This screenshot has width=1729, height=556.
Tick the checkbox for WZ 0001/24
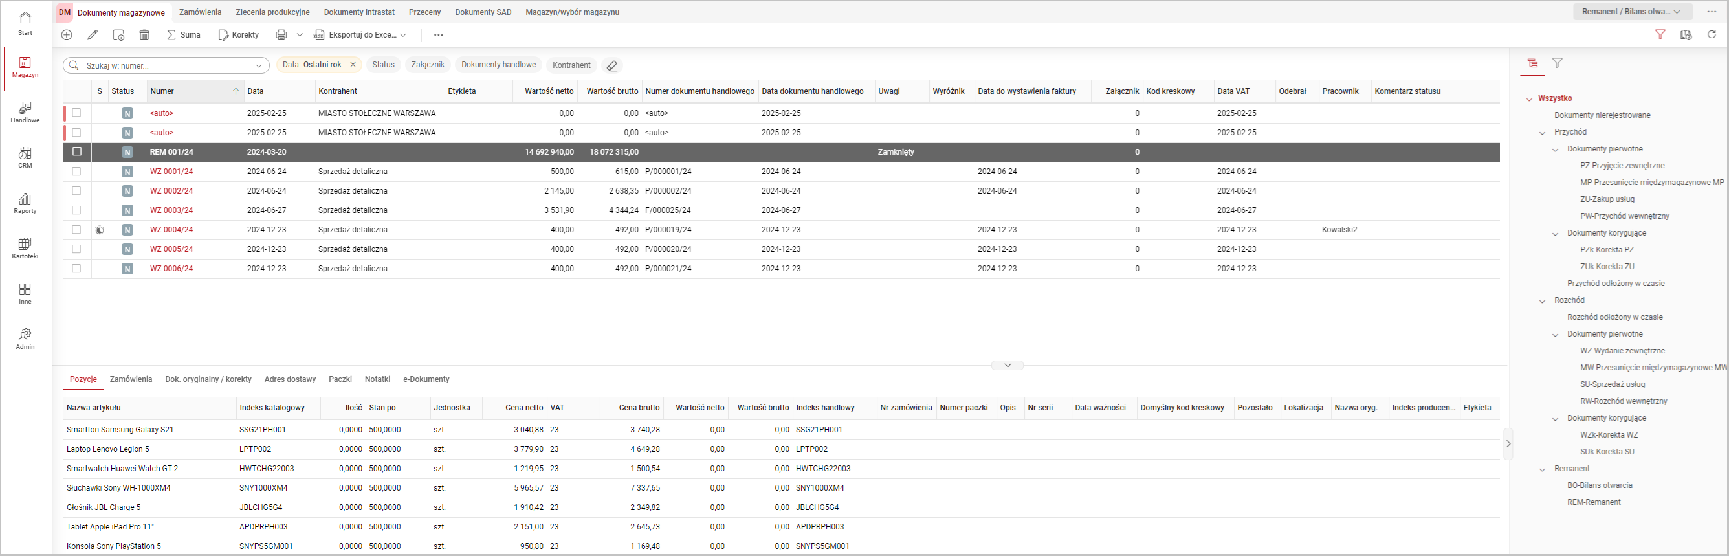76,172
